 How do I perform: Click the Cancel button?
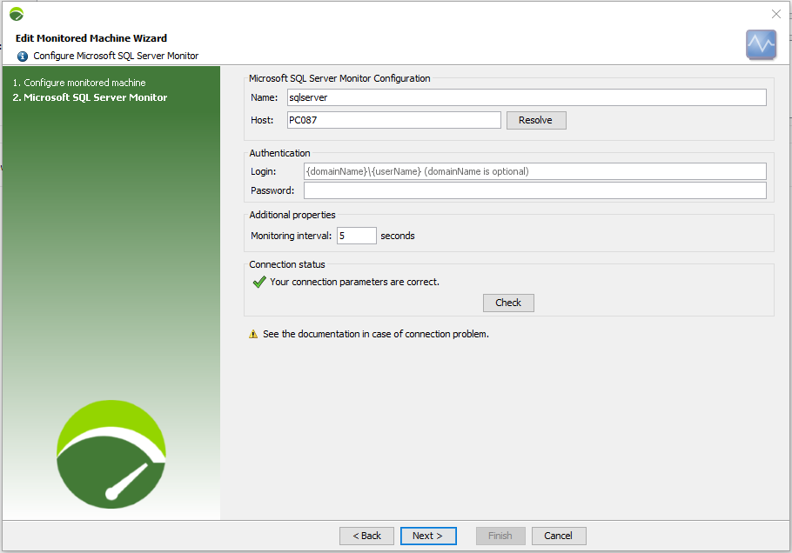click(559, 536)
